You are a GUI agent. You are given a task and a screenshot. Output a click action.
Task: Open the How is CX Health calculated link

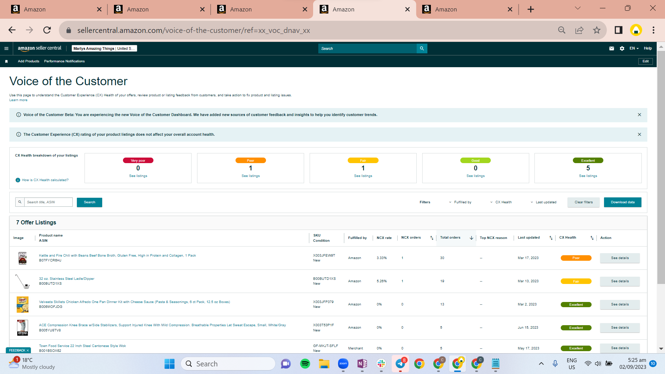tap(45, 180)
